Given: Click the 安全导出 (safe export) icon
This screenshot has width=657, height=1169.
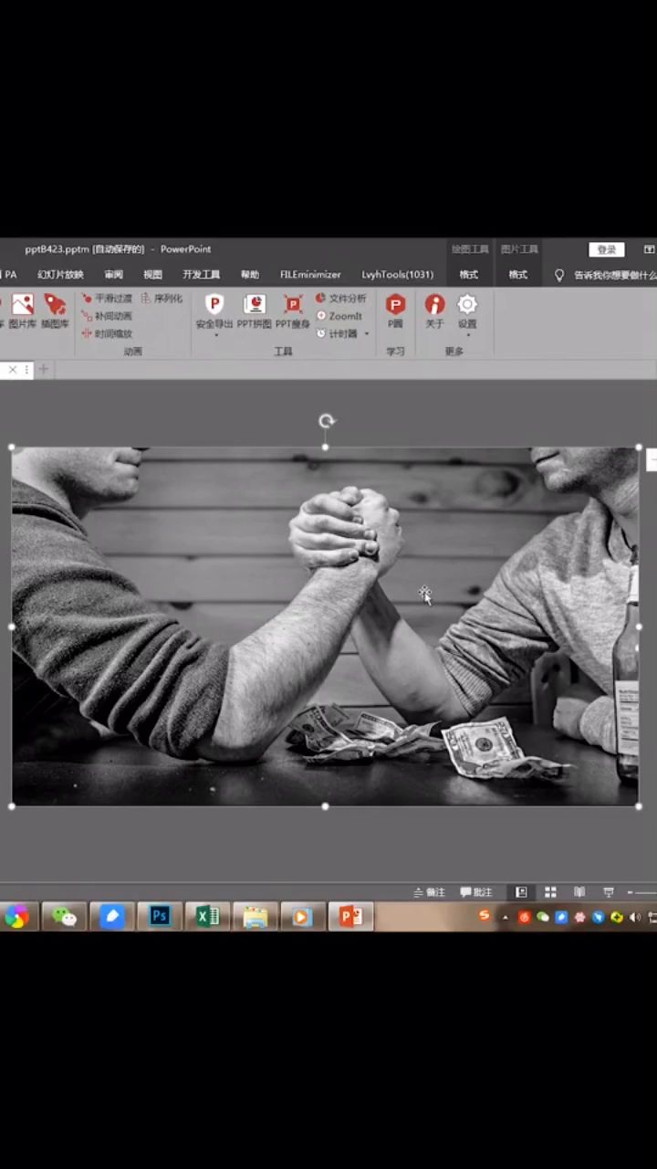Looking at the screenshot, I should tap(214, 305).
